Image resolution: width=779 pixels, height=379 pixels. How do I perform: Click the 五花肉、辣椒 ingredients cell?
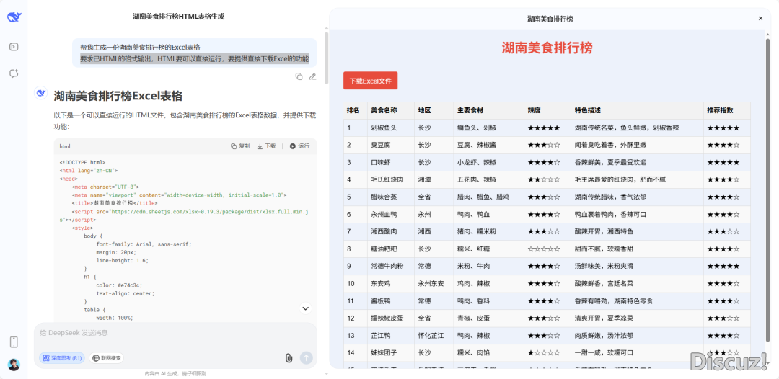click(488, 179)
